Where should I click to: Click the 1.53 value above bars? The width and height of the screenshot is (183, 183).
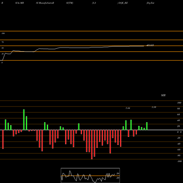[x=154, y=107]
